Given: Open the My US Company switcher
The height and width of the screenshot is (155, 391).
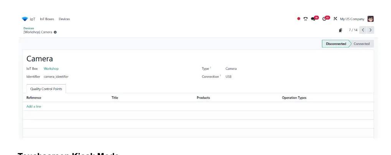Looking at the screenshot, I should [352, 19].
